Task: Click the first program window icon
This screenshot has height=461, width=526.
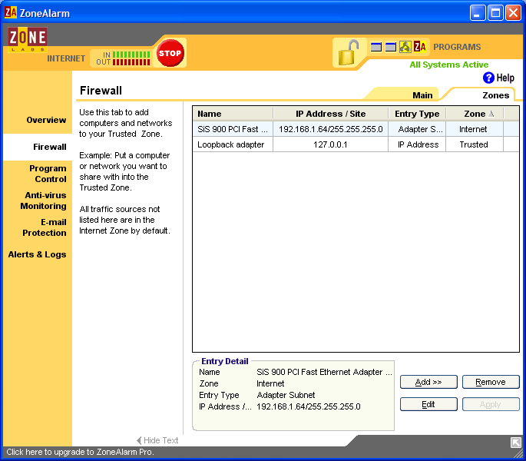Action: [376, 47]
